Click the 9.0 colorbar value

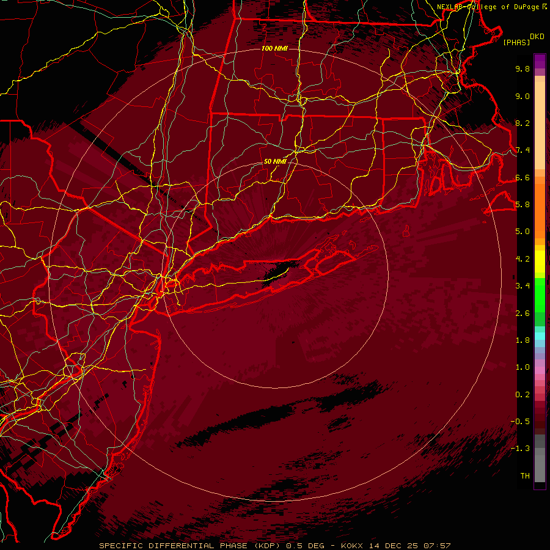(x=522, y=96)
